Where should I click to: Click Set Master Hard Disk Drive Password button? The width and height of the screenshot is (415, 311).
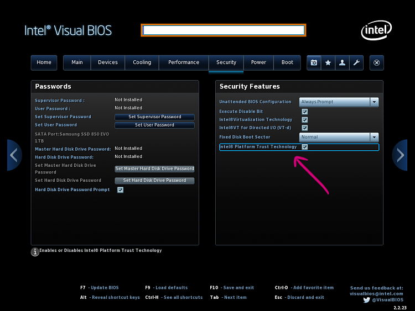[x=154, y=169]
